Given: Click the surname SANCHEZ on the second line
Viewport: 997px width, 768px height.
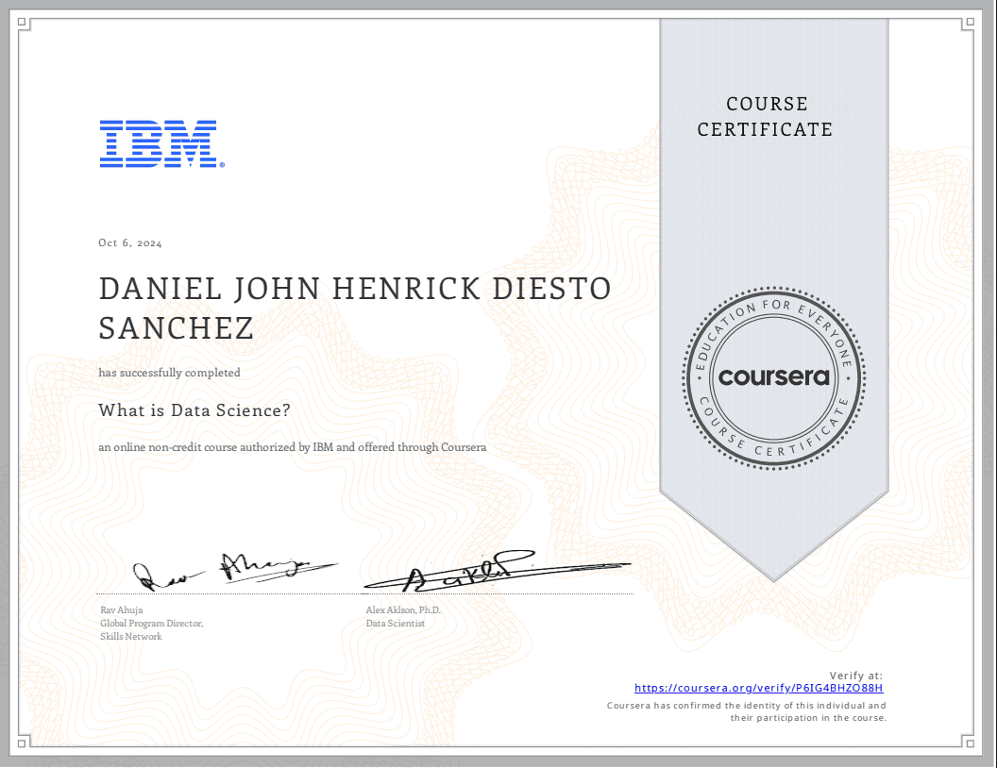Looking at the screenshot, I should coord(177,328).
